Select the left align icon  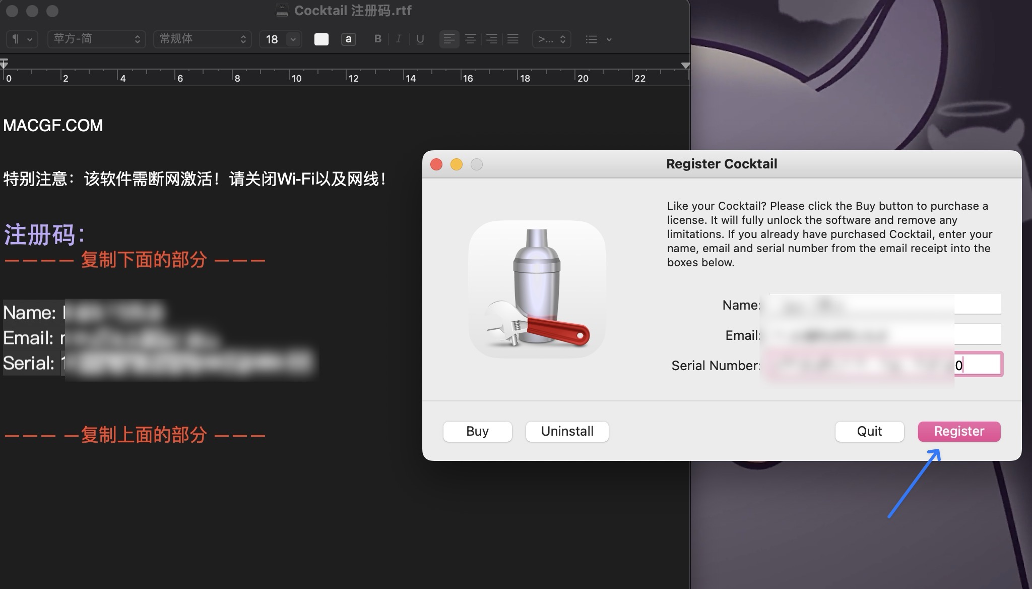click(449, 39)
